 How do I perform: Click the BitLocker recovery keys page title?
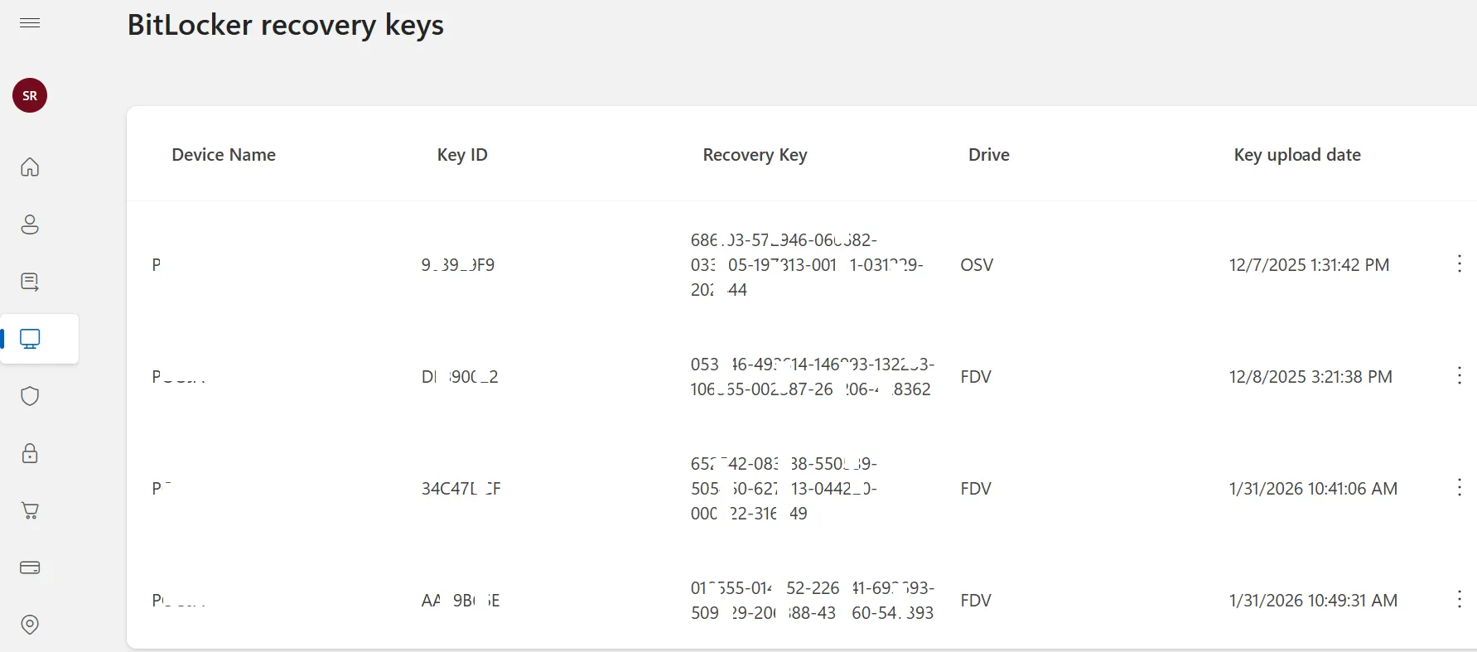click(285, 25)
